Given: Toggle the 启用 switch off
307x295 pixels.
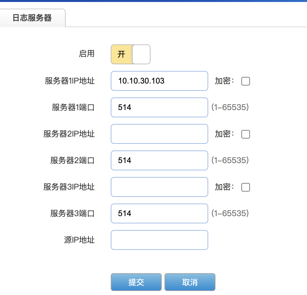Looking at the screenshot, I should [x=131, y=54].
